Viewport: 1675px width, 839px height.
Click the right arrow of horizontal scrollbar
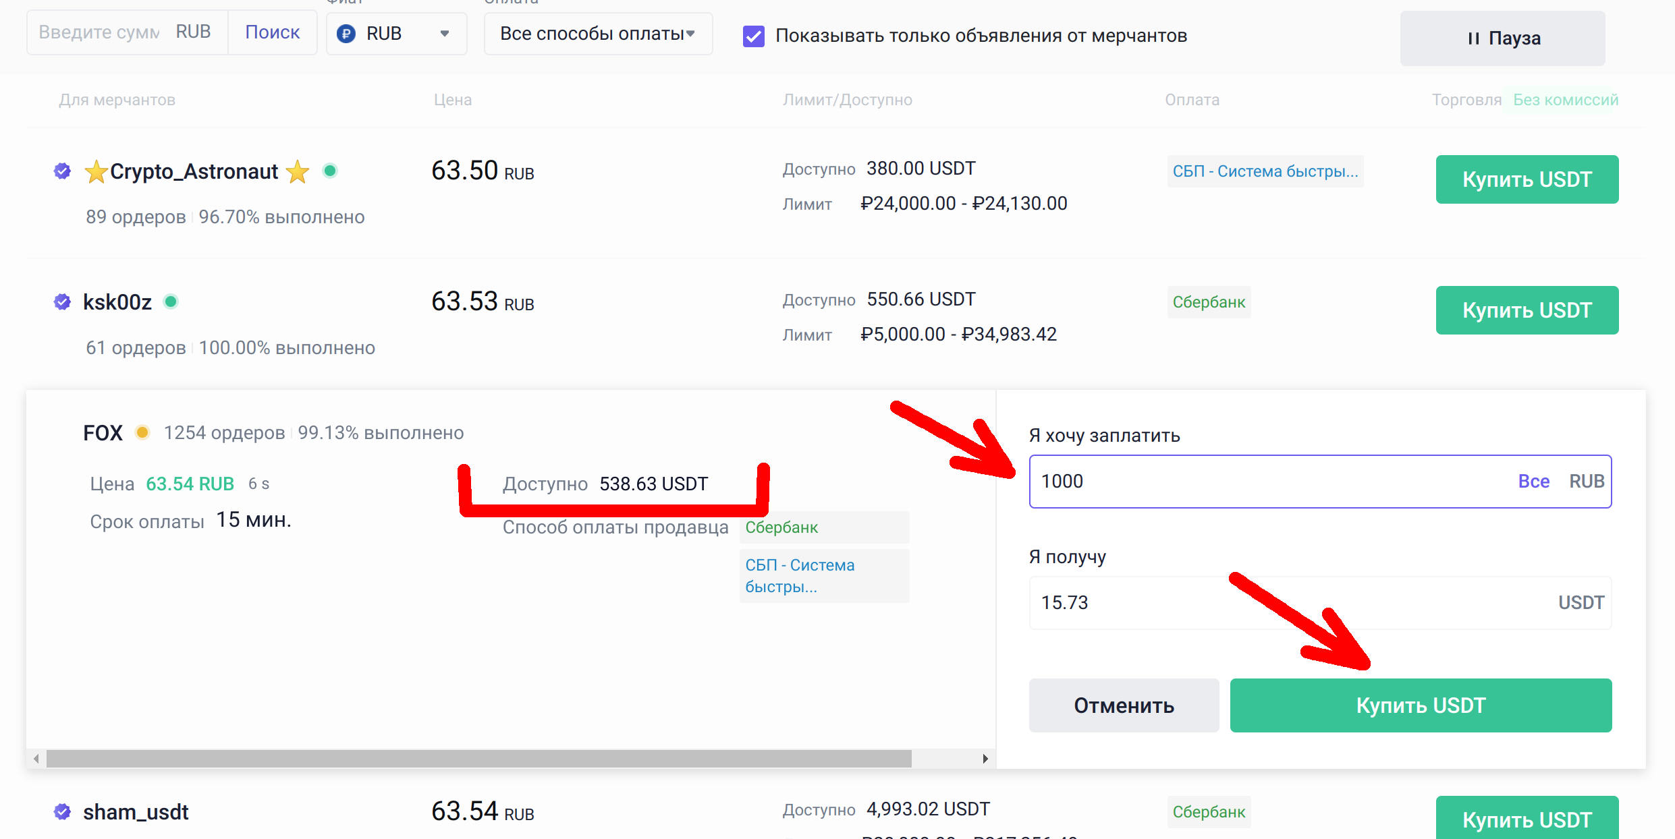tap(985, 759)
